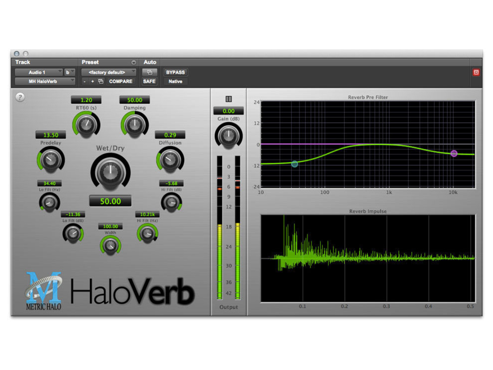Open the automation window icon under Auto

150,72
